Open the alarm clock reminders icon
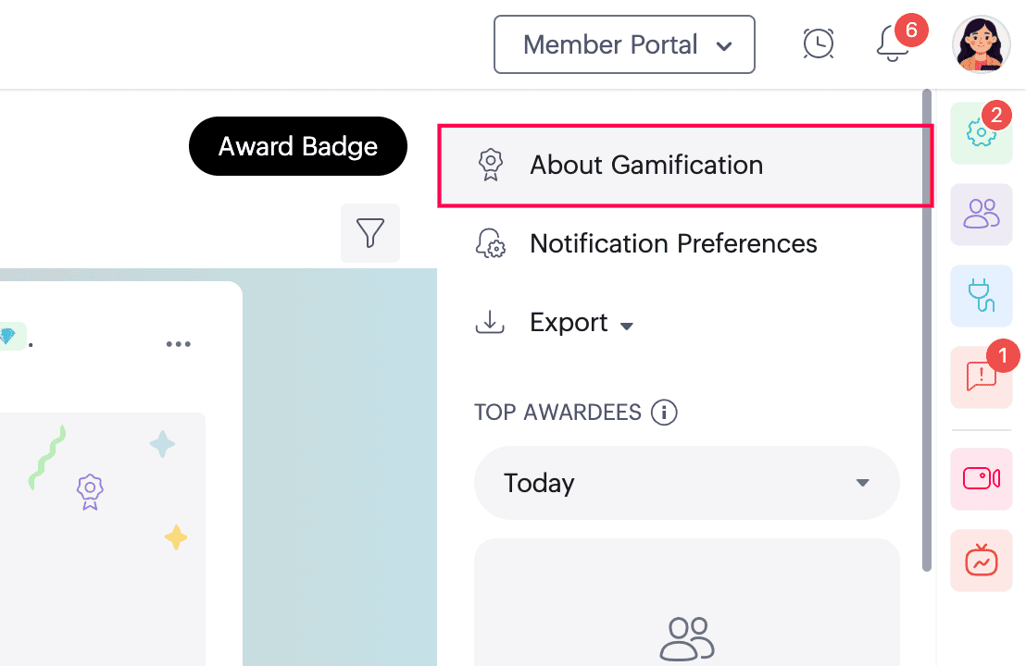The image size is (1026, 666). [x=818, y=44]
